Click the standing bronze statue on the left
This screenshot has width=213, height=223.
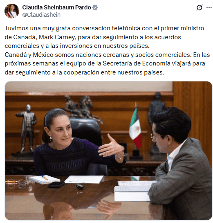pos(27,129)
